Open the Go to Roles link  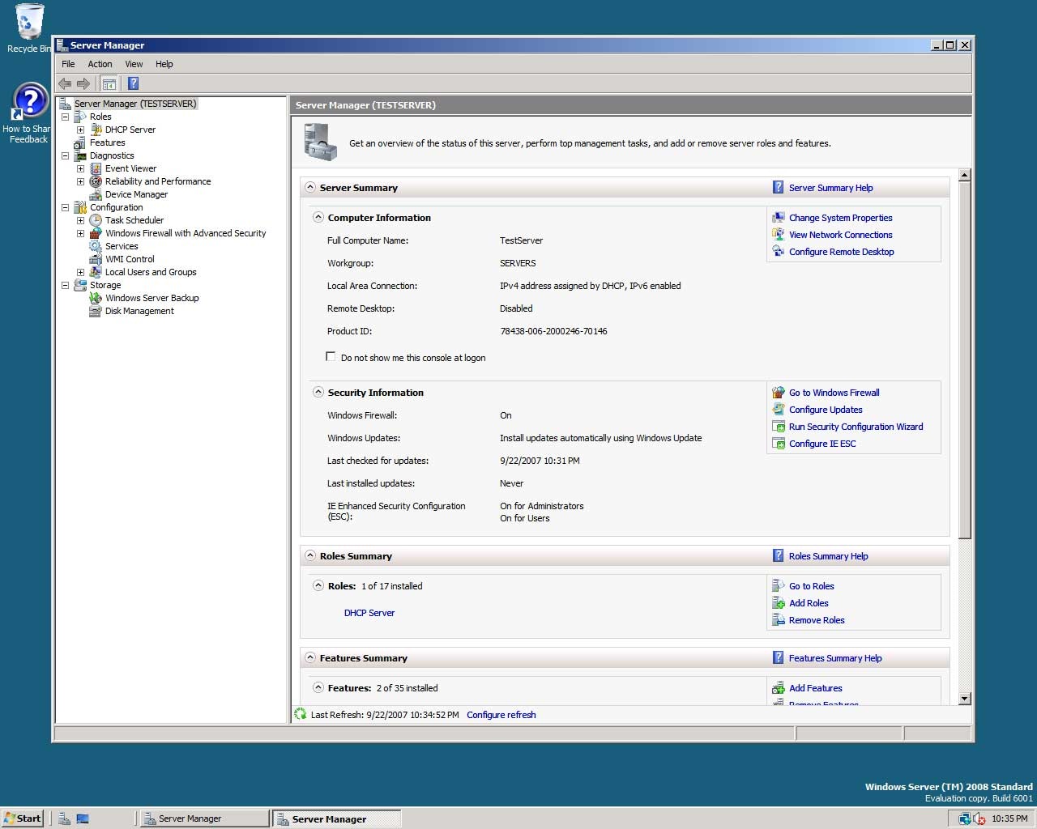tap(811, 586)
